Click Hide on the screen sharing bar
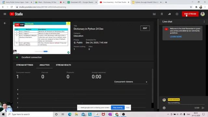 (x=128, y=108)
